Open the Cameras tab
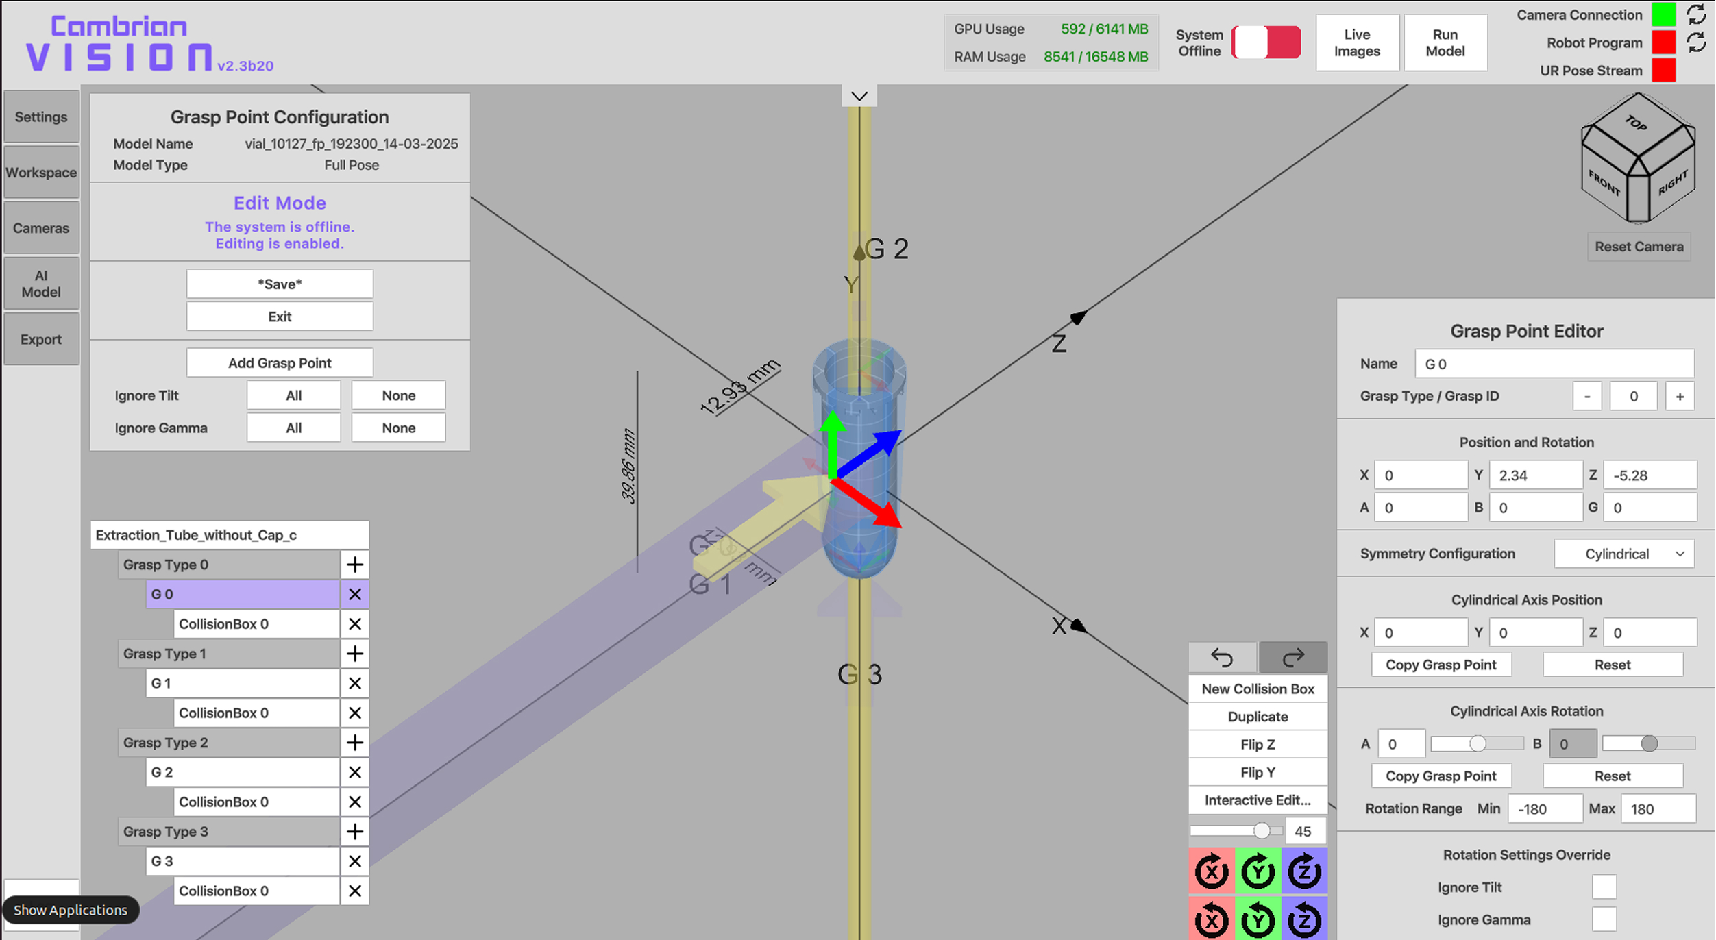The image size is (1716, 940). click(x=41, y=228)
